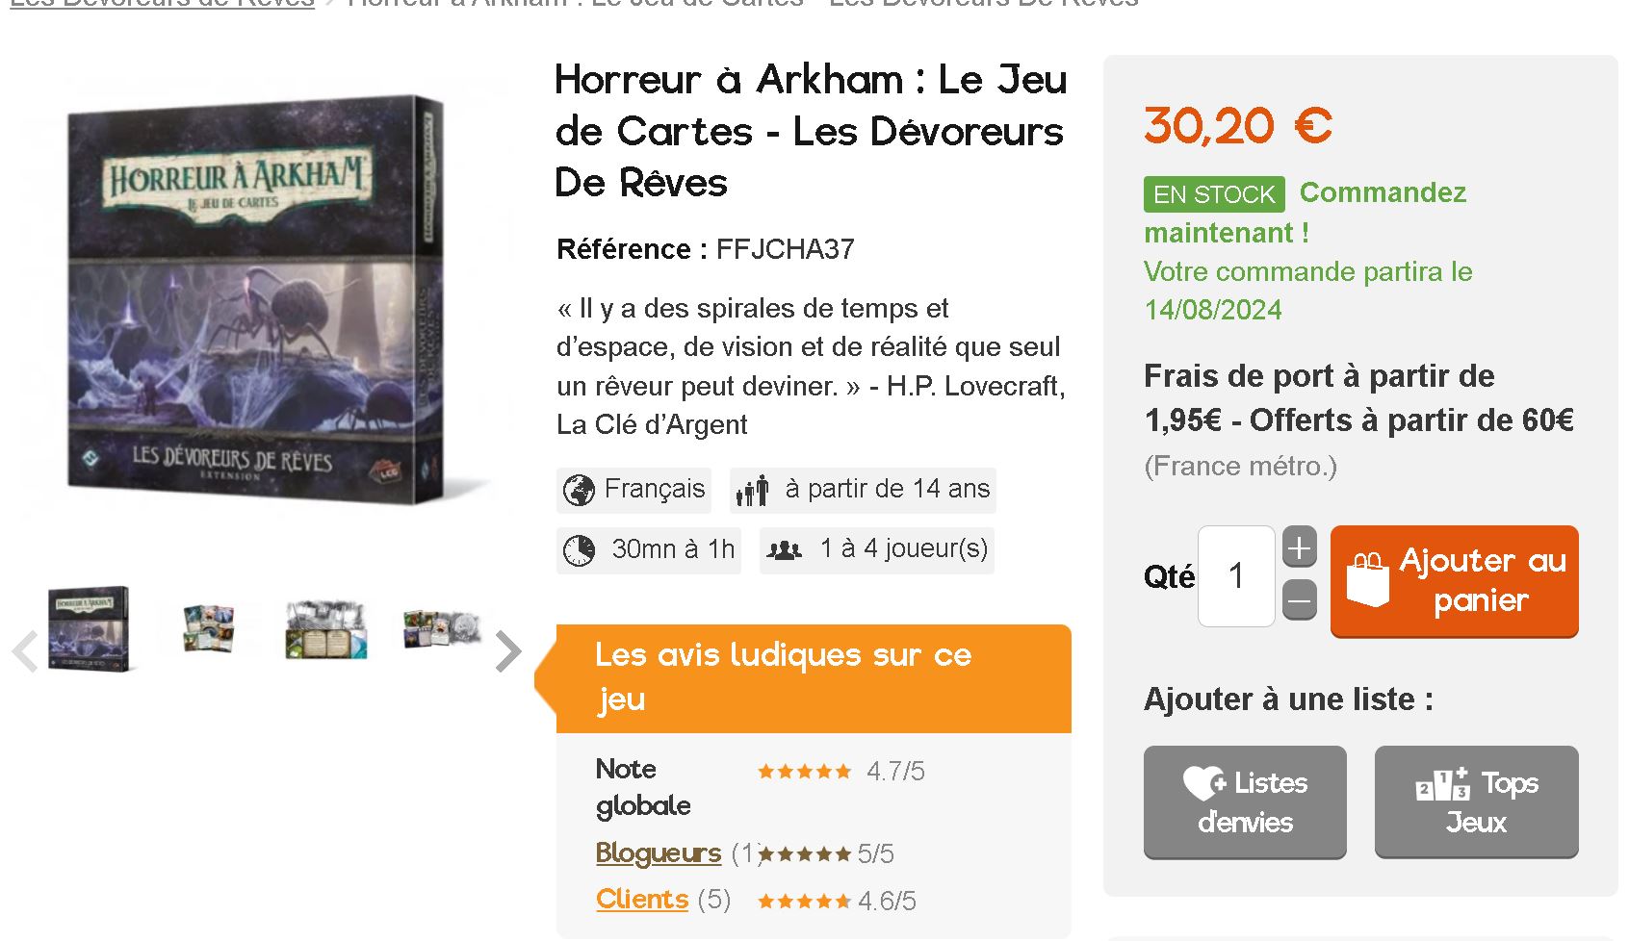This screenshot has height=941, width=1629.
Task: Select the third thumbnail with booklet
Action: (326, 630)
